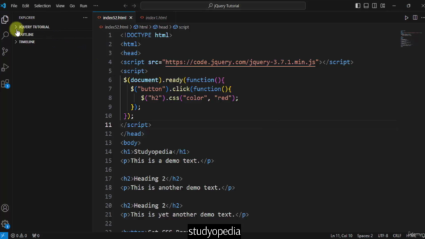This screenshot has width=425, height=239.
Task: Click the remote window indicator in status bar
Action: point(4,236)
